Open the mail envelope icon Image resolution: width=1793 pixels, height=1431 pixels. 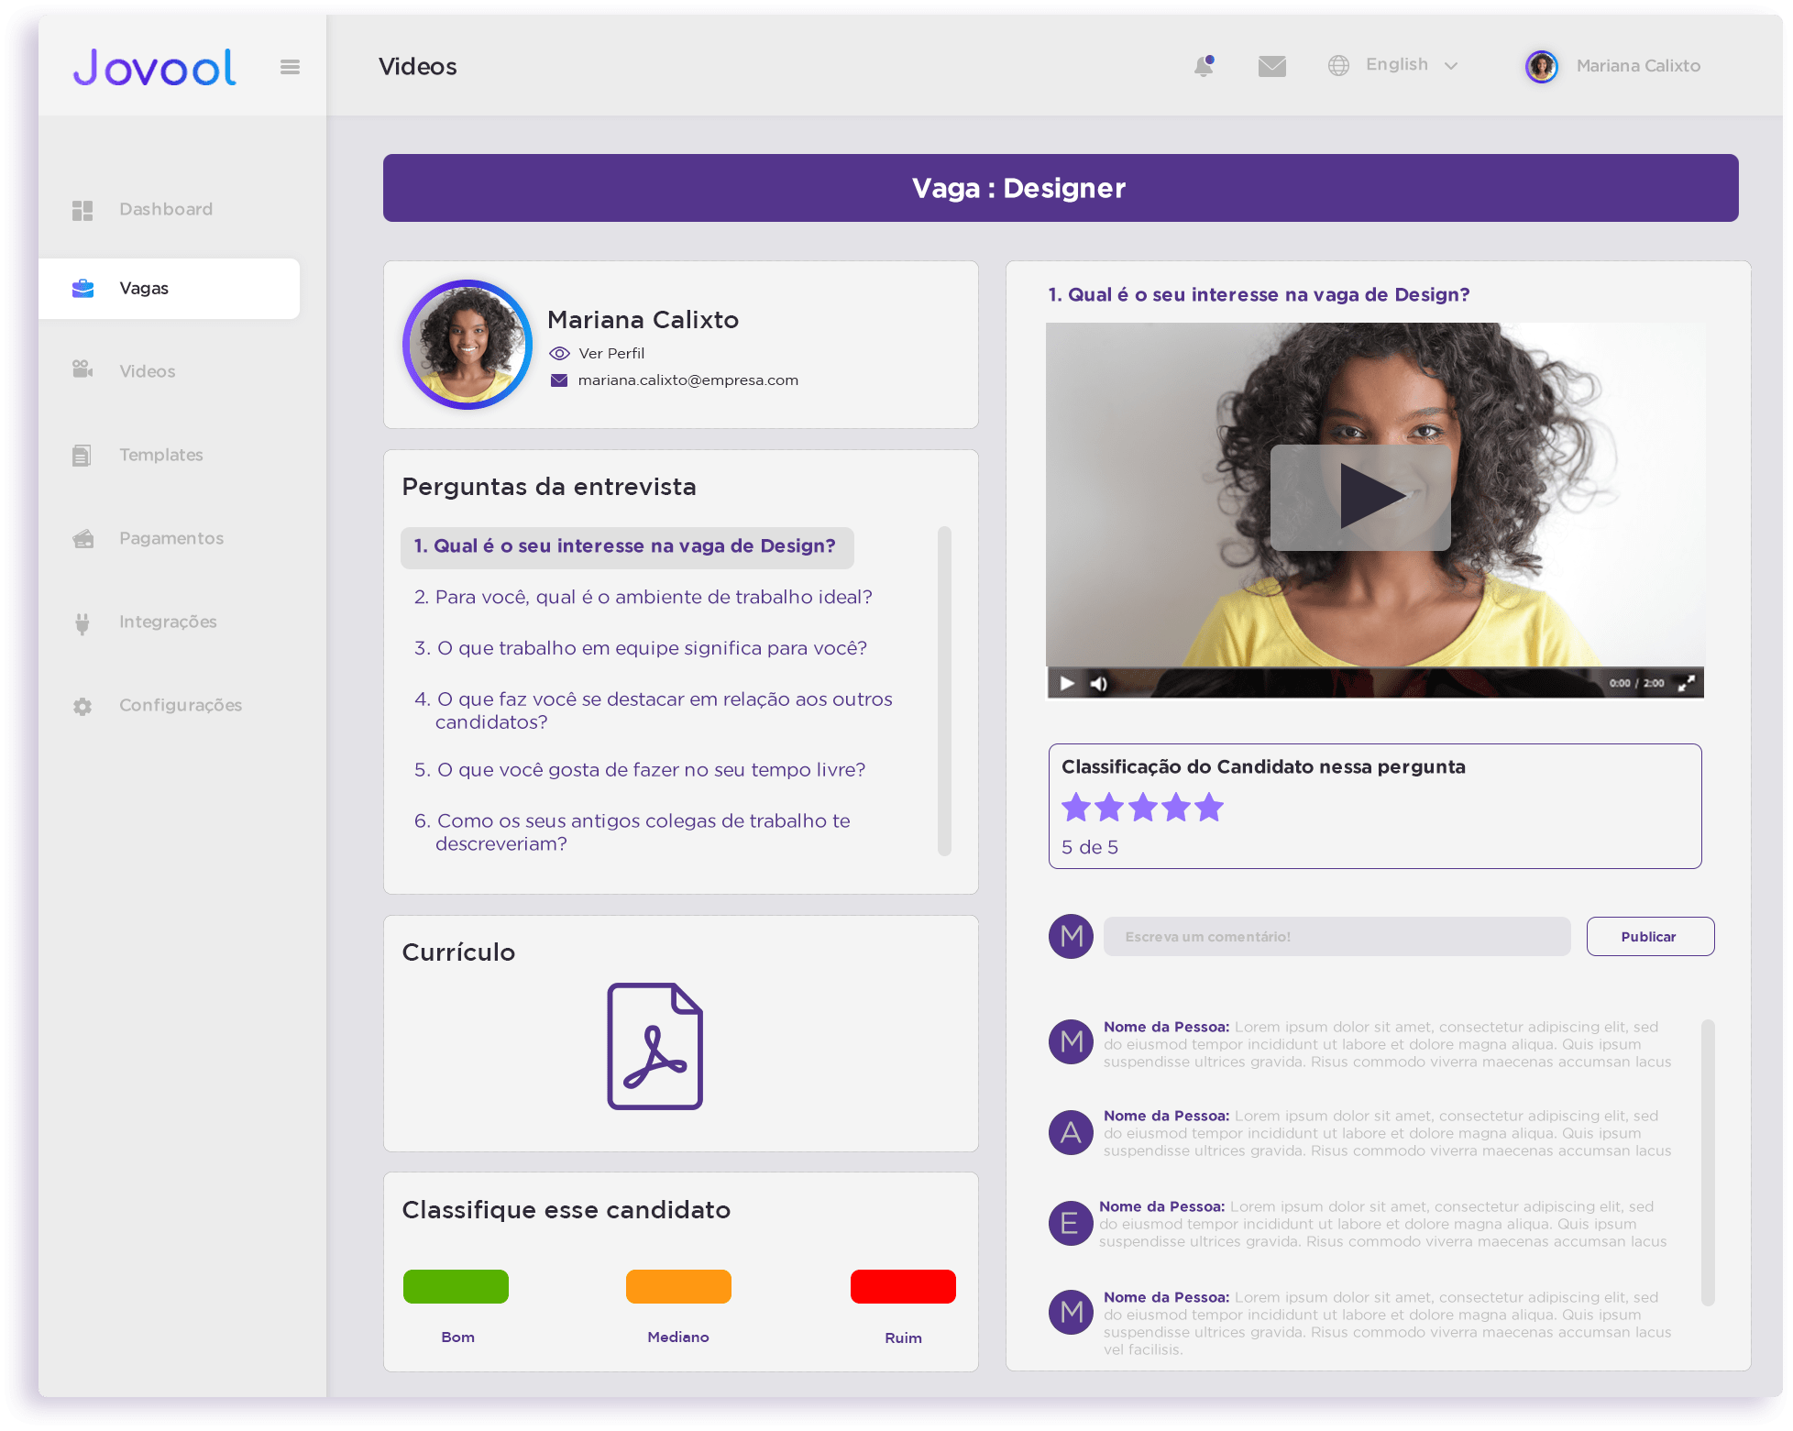pyautogui.click(x=1271, y=66)
